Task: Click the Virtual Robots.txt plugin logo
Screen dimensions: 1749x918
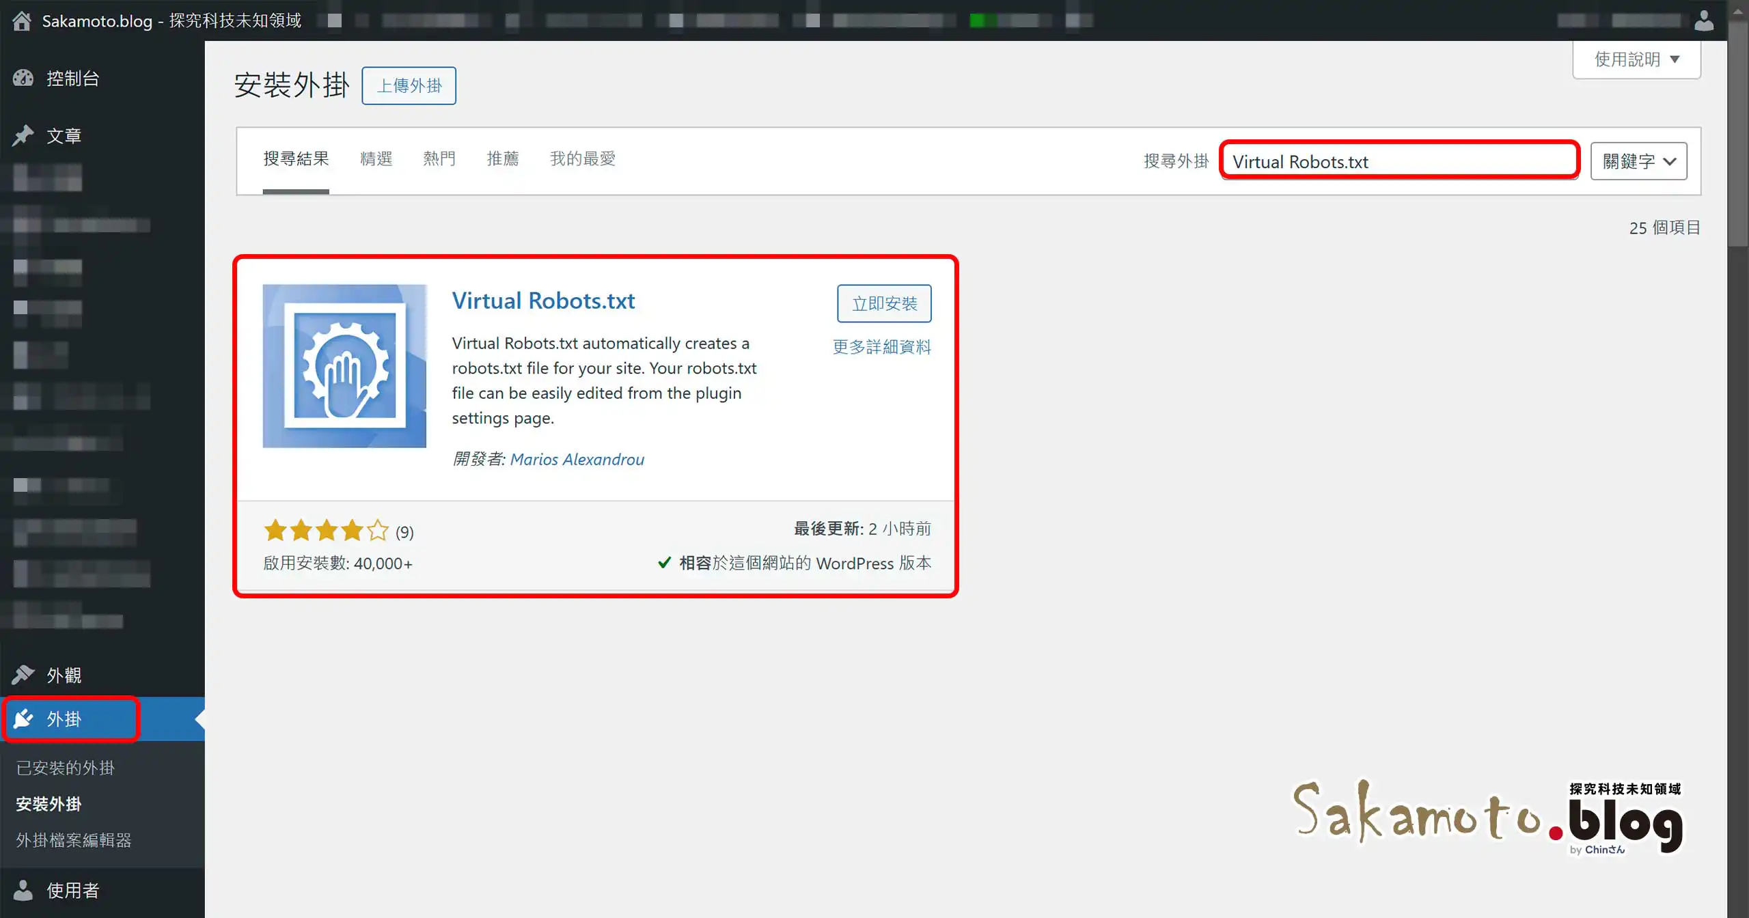Action: (x=345, y=366)
